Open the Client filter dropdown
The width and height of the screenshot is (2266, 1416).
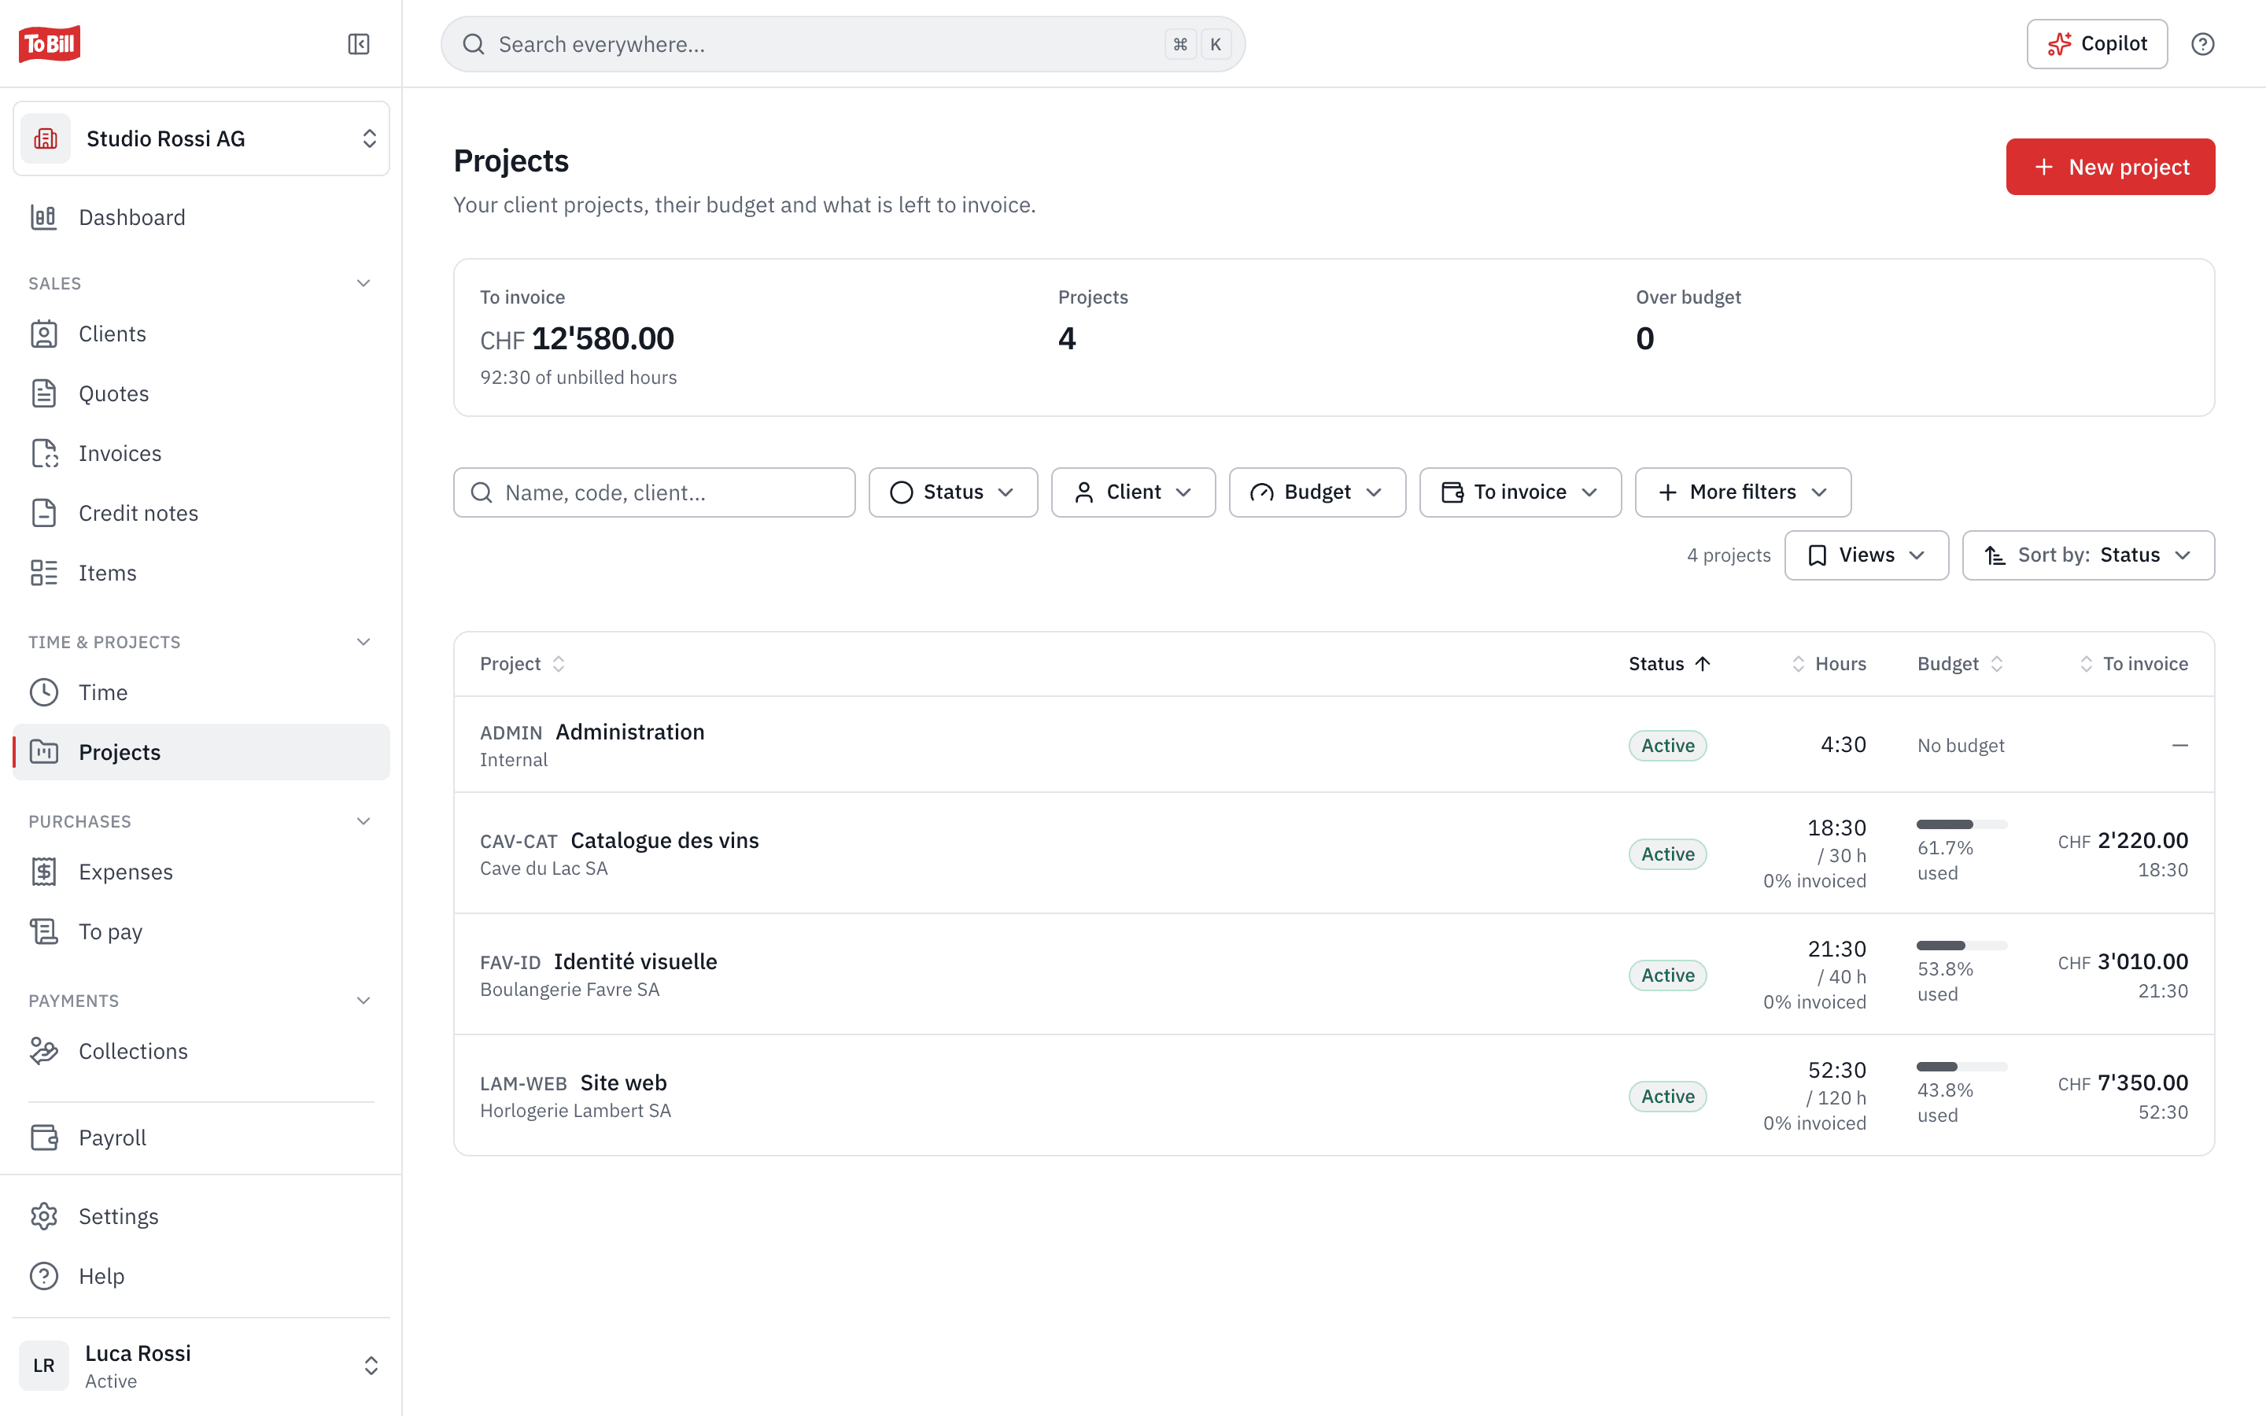[1133, 492]
